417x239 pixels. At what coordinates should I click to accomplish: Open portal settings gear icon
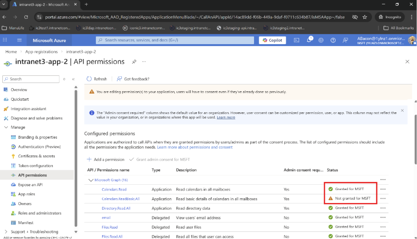point(322,40)
